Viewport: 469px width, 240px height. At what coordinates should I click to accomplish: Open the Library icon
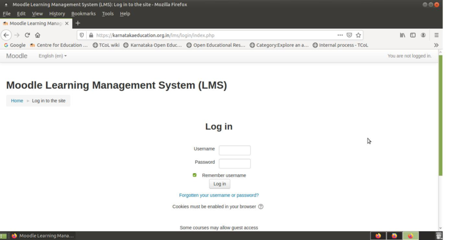point(403,35)
